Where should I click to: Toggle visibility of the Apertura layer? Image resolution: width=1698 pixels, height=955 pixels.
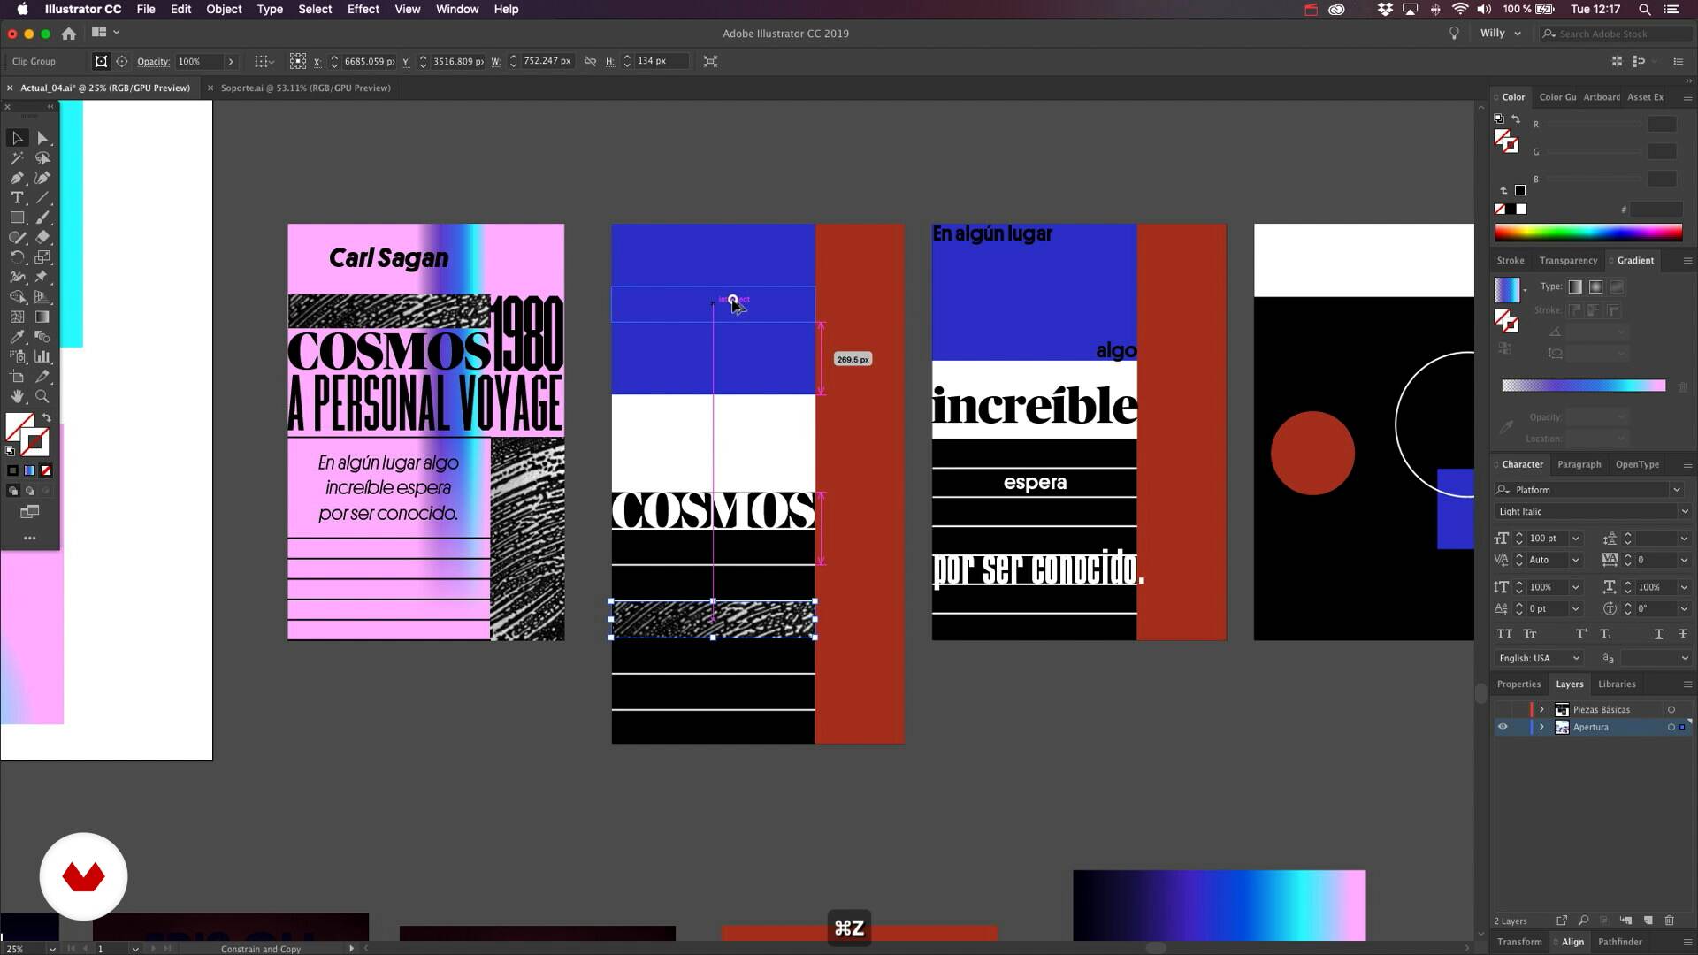(1502, 727)
